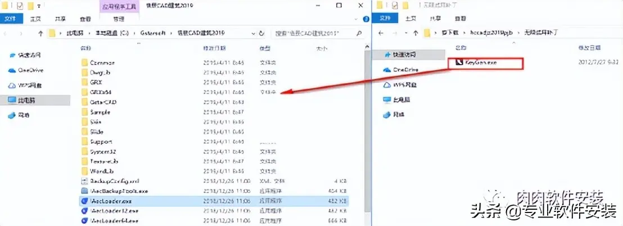Open quick access toolbar dropdown in left window
This screenshot has height=226, width=623.
coord(39,6)
